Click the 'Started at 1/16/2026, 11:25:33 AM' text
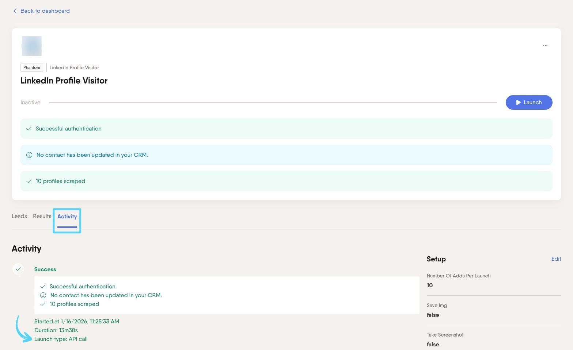 pos(77,322)
